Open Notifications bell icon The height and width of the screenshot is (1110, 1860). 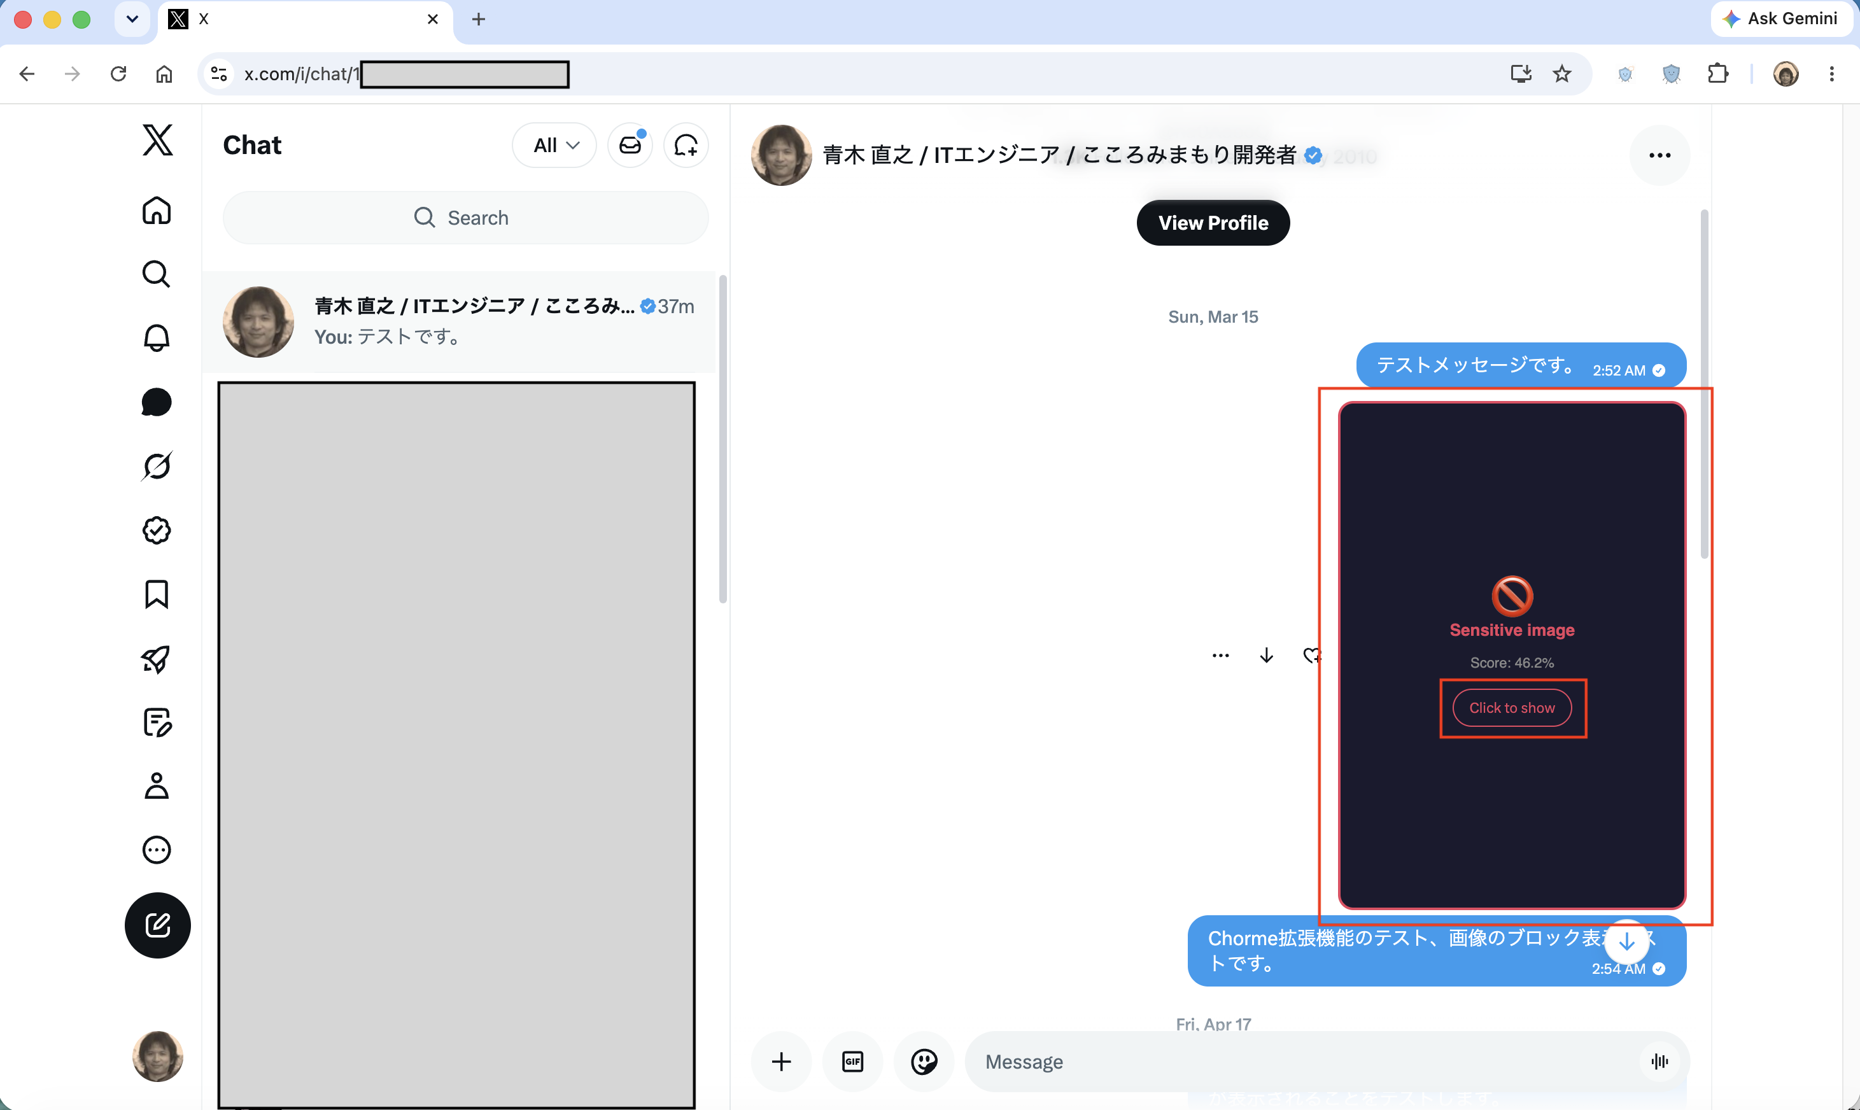pos(157,338)
